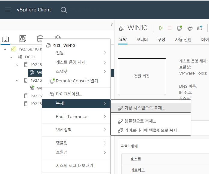Select Remote Console 열기

(76, 81)
